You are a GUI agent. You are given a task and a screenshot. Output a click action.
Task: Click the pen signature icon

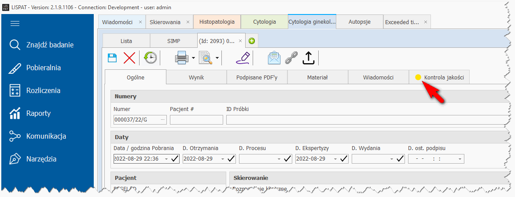[x=243, y=57]
